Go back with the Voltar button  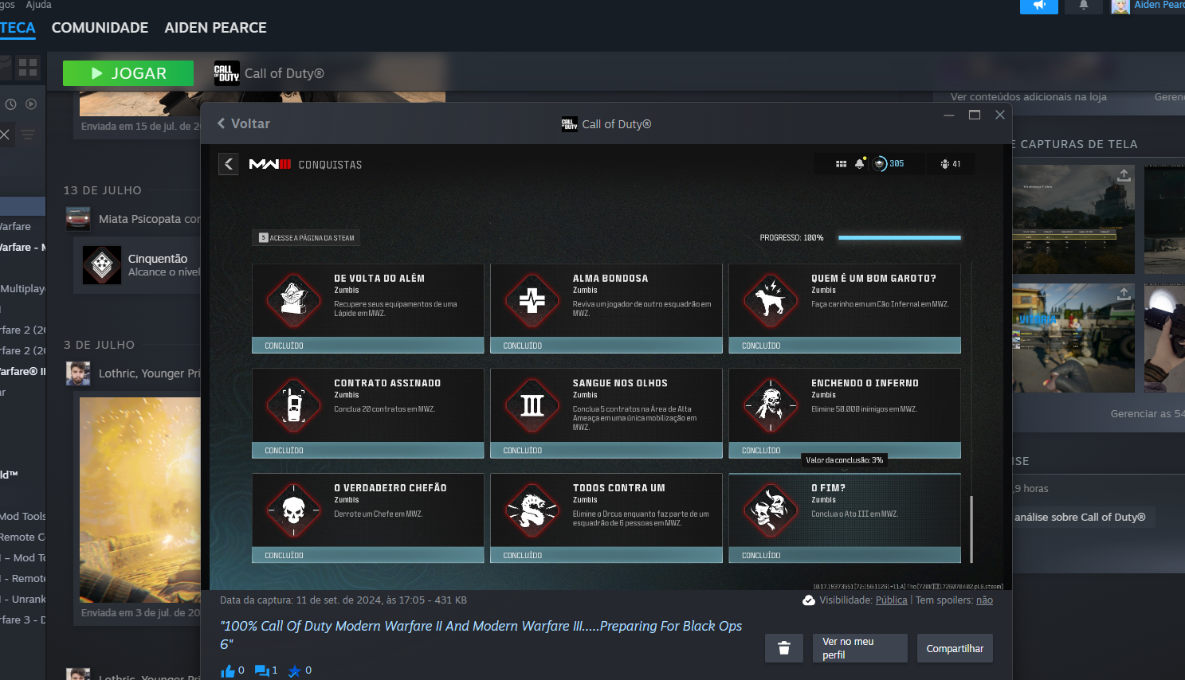[x=244, y=123]
